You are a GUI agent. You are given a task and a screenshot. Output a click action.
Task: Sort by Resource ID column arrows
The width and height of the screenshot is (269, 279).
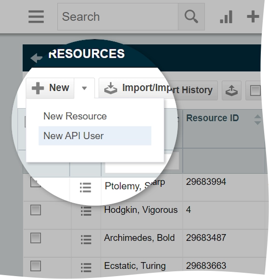(257, 120)
